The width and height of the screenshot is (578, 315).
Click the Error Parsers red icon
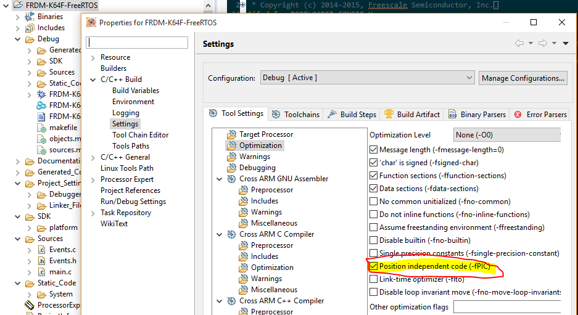pyautogui.click(x=518, y=114)
